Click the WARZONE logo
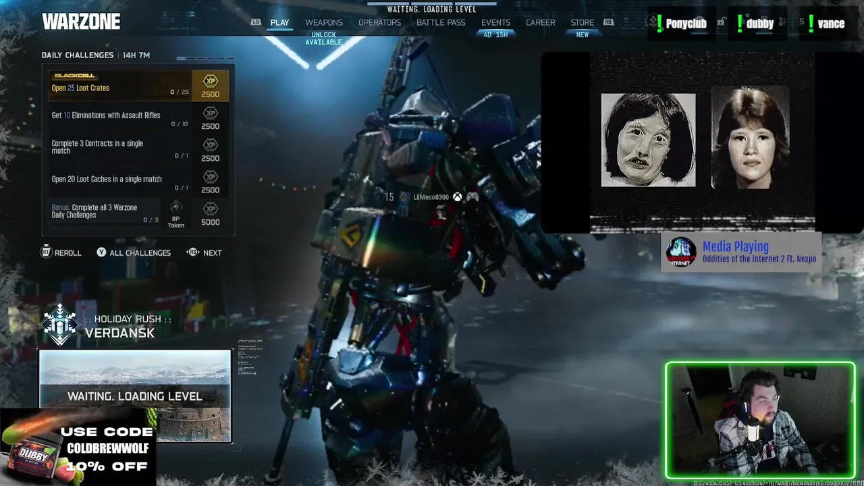 coord(81,22)
